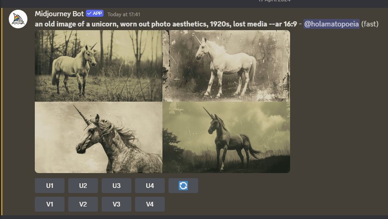
Task: Open the unicorn head close-up image
Action: point(98,137)
